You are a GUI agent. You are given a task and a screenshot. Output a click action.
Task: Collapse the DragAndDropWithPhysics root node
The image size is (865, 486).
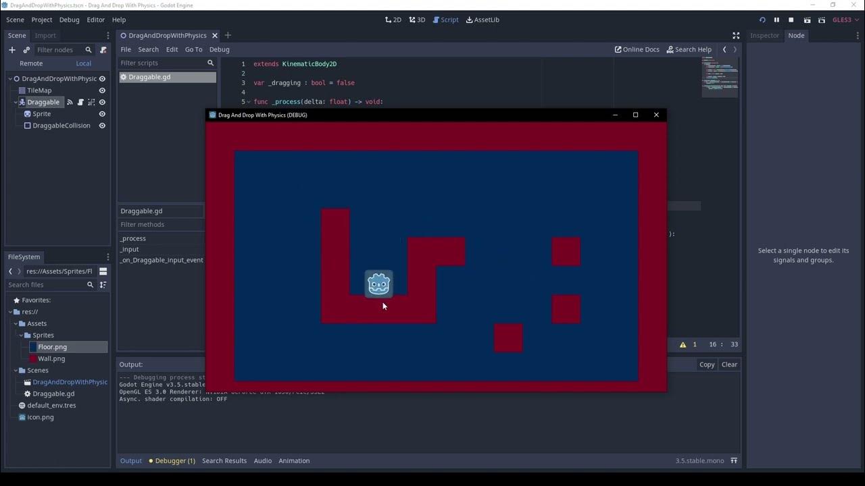10,79
